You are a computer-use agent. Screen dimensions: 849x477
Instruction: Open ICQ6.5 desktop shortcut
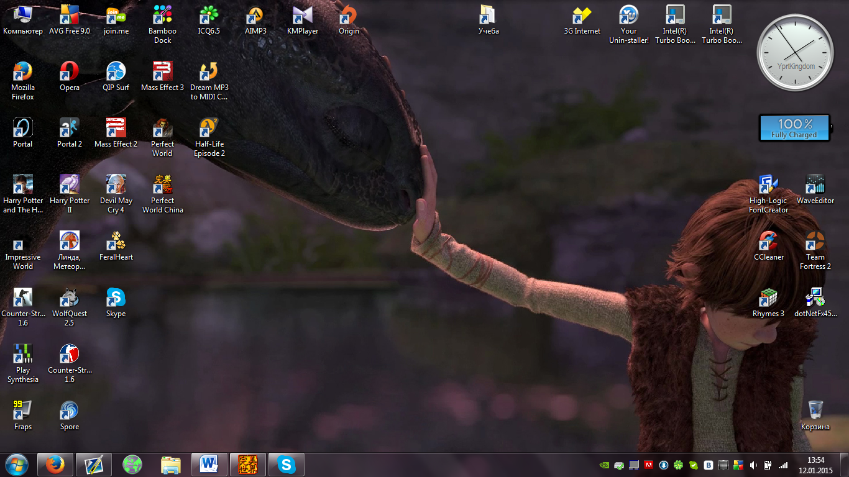209,20
